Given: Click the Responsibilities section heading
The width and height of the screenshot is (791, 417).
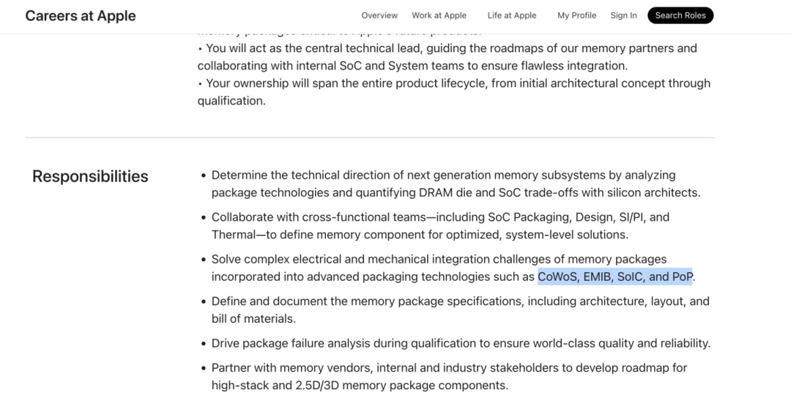Looking at the screenshot, I should tap(90, 176).
